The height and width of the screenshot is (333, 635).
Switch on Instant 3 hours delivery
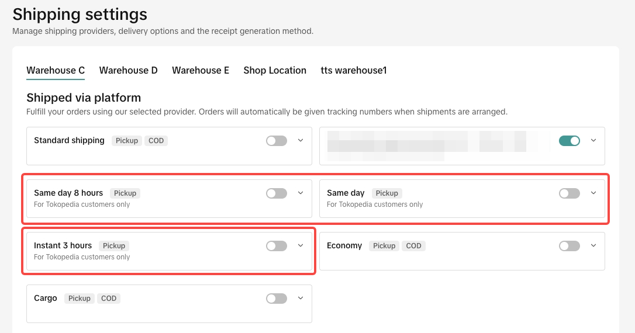click(x=276, y=246)
